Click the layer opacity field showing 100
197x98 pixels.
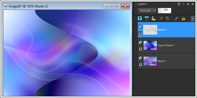click(x=165, y=11)
